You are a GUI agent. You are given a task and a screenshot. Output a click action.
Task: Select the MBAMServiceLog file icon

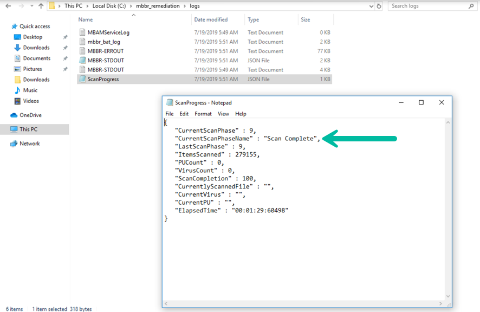[82, 32]
